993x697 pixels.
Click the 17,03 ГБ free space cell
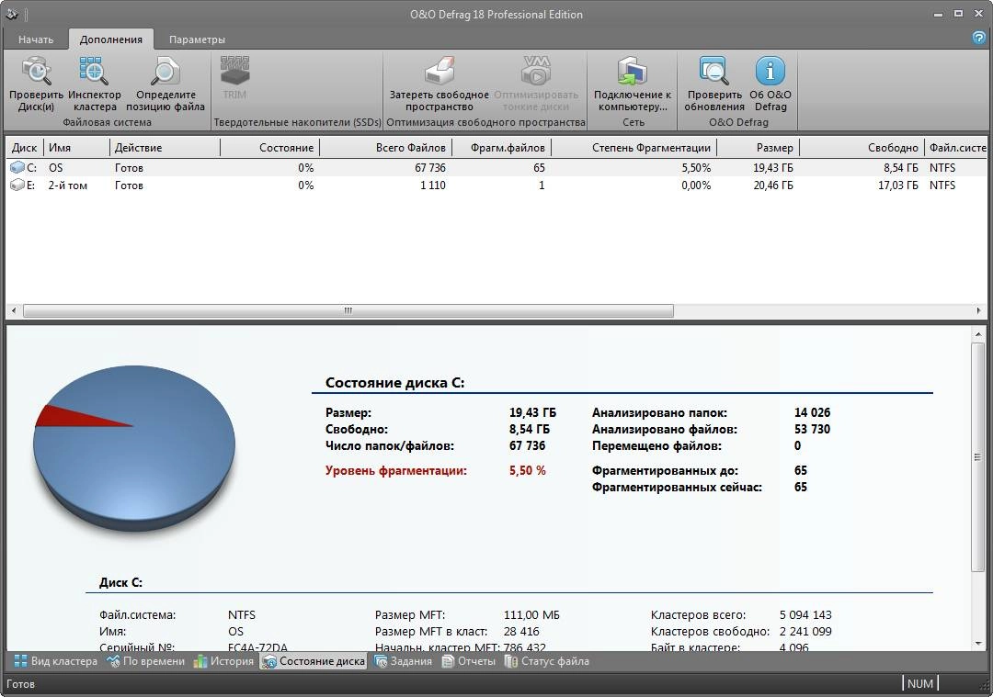click(897, 185)
